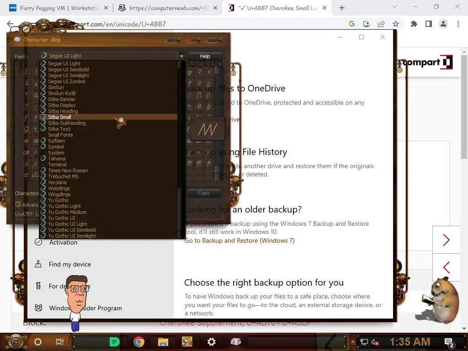Click the Copy button in Character Map
The height and width of the screenshot is (351, 468).
coord(204,193)
